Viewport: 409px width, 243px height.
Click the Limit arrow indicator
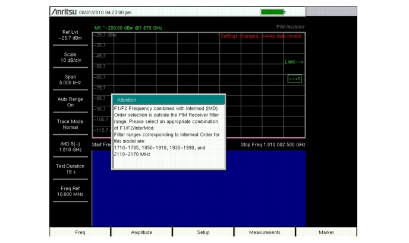294,62
